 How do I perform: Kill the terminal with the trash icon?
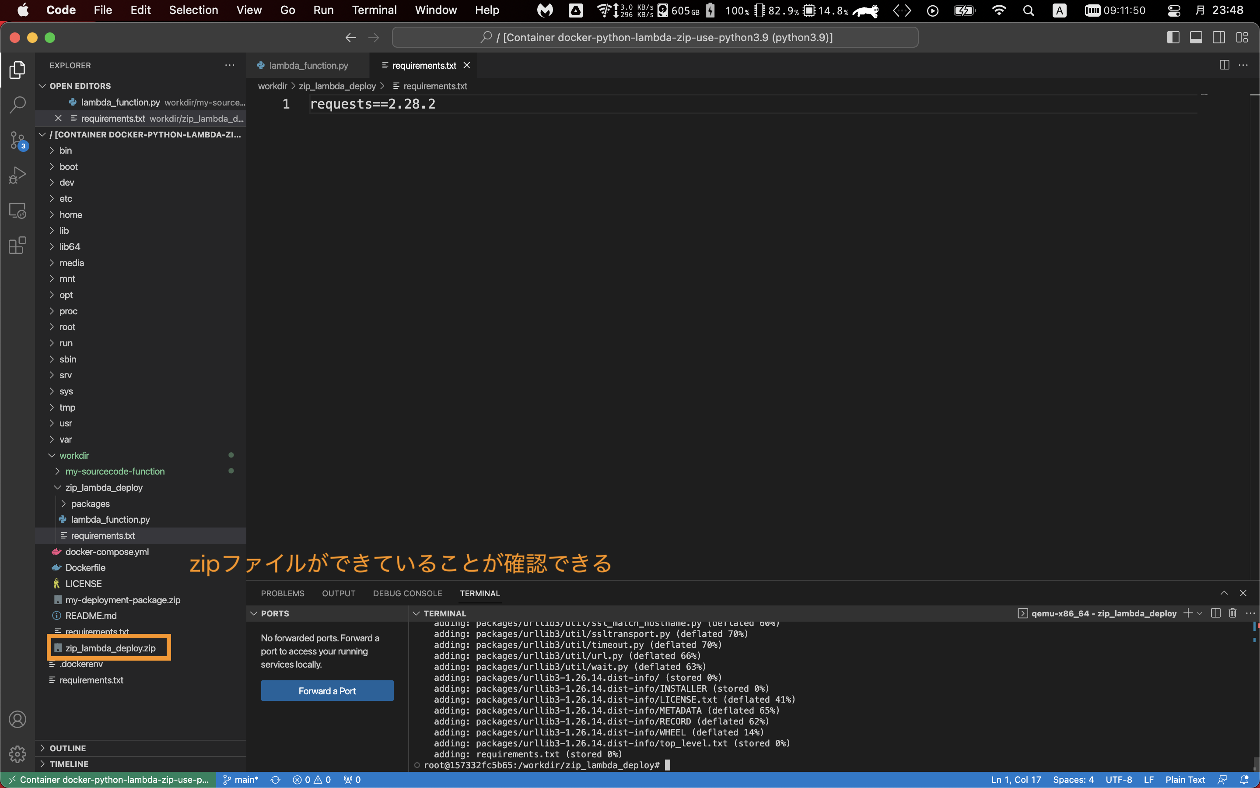pos(1232,613)
